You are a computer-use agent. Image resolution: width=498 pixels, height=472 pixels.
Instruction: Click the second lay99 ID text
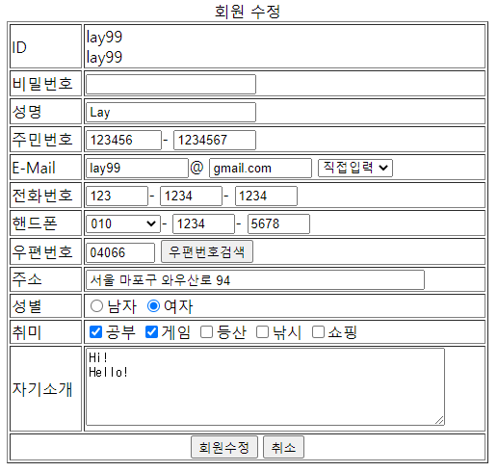104,58
